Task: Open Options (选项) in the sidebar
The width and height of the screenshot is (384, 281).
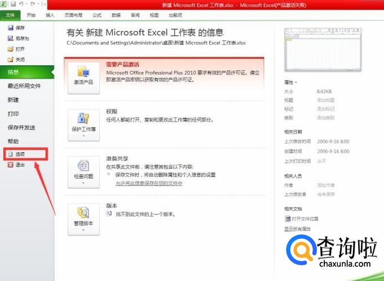Action: tap(25, 154)
